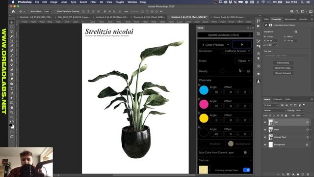The width and height of the screenshot is (314, 177).
Task: Open the layer Opacity dropdown
Action: 303,110
